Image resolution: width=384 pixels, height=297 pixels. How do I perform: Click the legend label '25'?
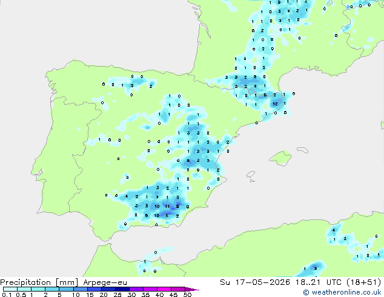(x=118, y=295)
